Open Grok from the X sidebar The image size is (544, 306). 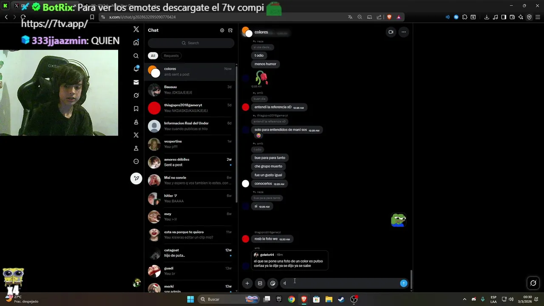tap(136, 95)
